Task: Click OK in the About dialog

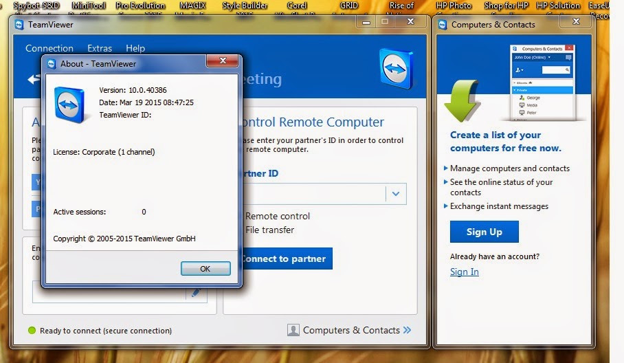Action: pyautogui.click(x=205, y=269)
